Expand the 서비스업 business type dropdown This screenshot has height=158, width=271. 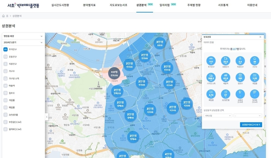pyautogui.click(x=218, y=115)
